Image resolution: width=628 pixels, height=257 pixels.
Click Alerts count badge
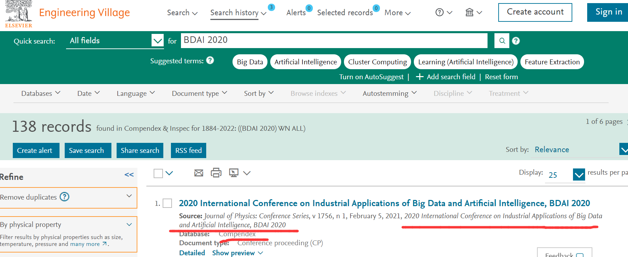tap(309, 8)
